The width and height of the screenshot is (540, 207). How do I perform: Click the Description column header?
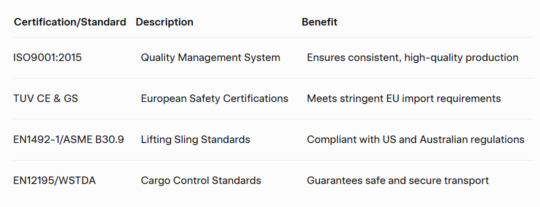click(x=164, y=22)
